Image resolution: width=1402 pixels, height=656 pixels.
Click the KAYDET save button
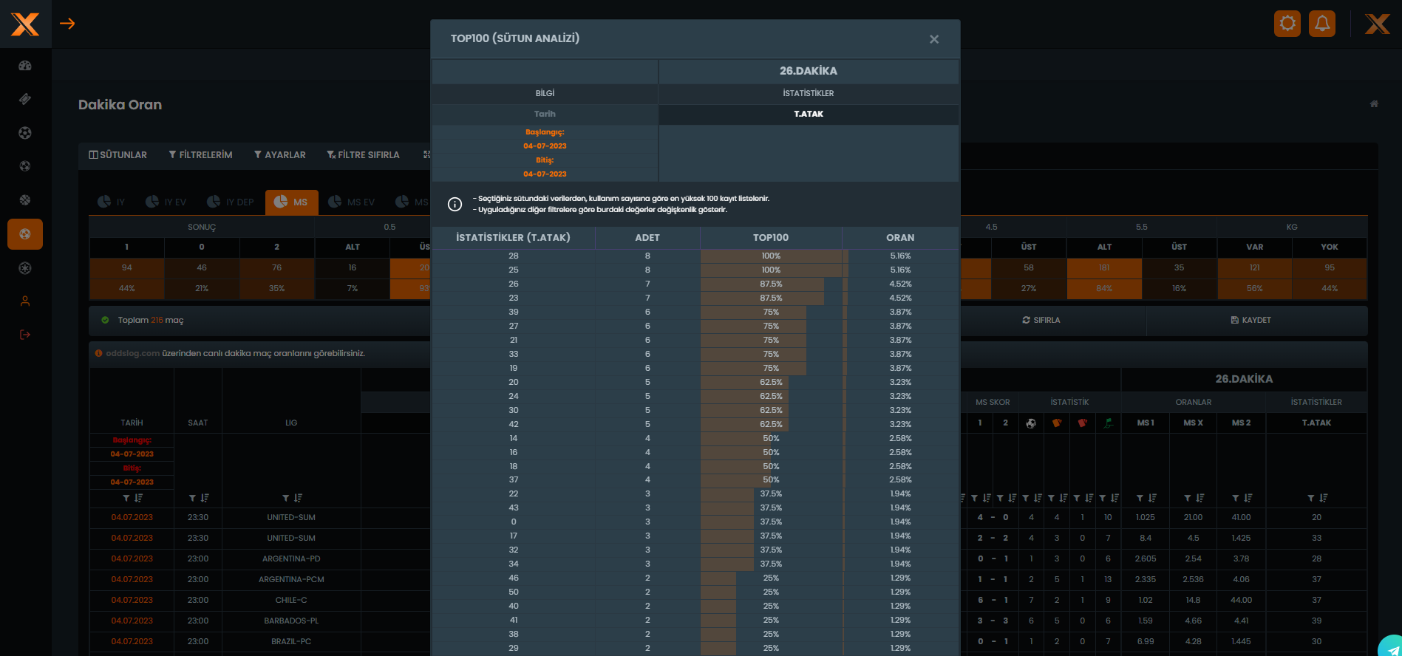pyautogui.click(x=1250, y=320)
